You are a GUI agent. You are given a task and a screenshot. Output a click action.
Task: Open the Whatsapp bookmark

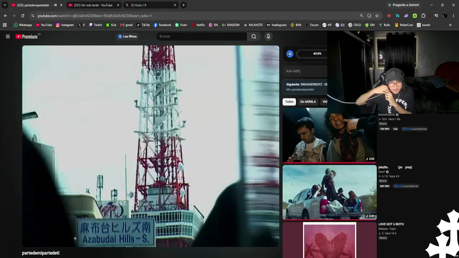click(23, 25)
